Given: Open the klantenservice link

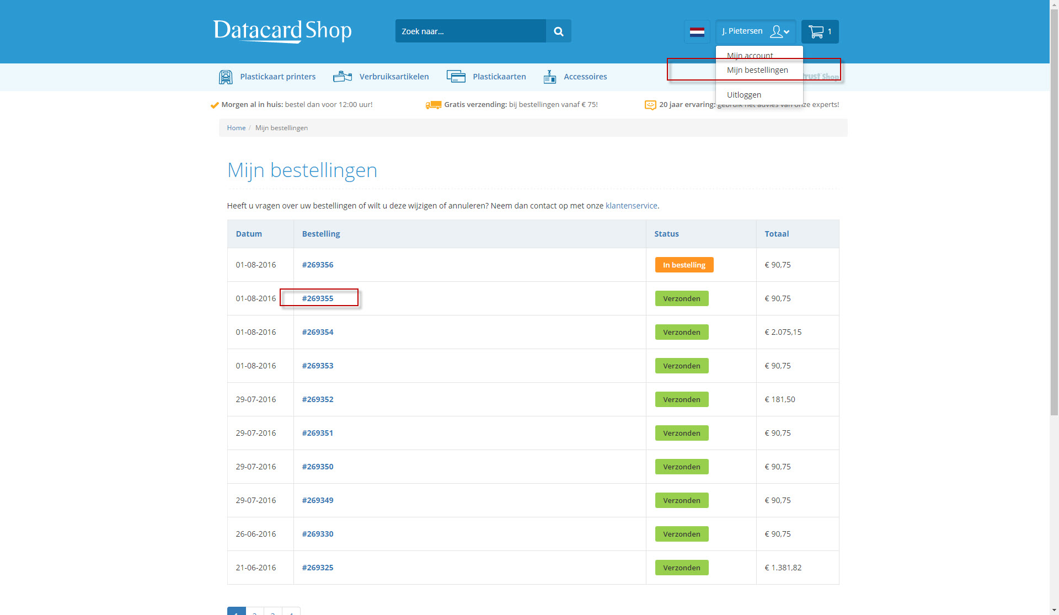Looking at the screenshot, I should (631, 206).
